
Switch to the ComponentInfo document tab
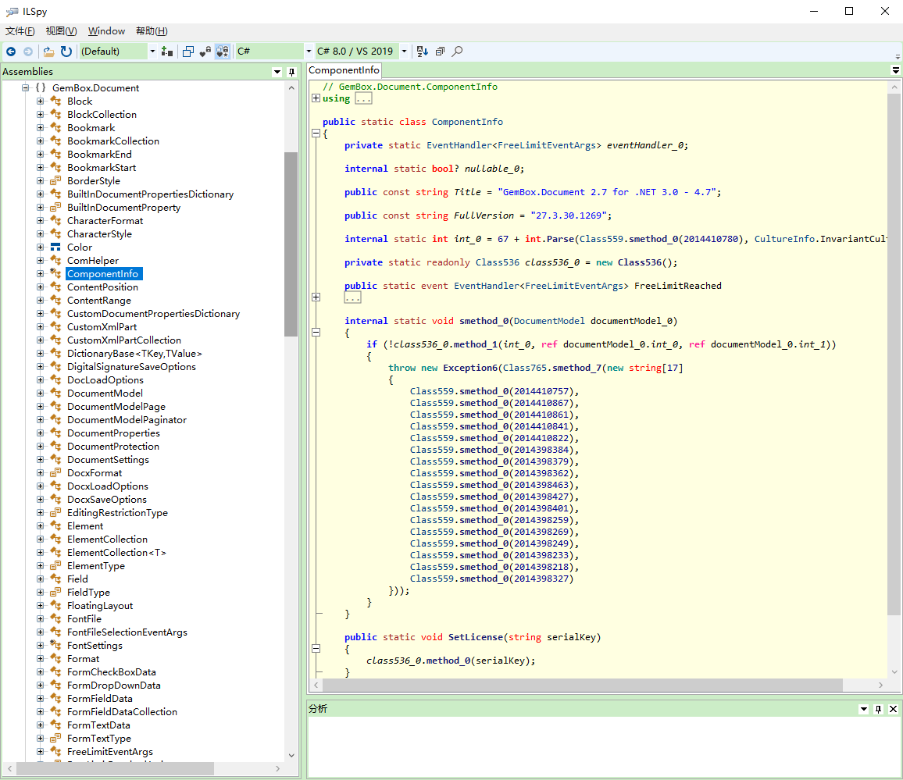[x=344, y=70]
